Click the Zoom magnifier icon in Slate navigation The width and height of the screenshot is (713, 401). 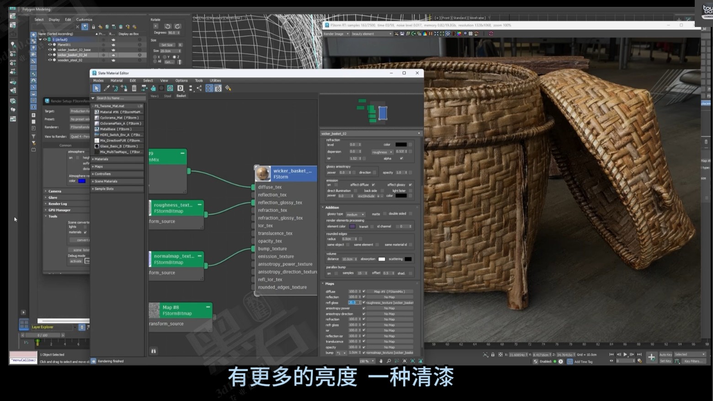[x=389, y=361]
